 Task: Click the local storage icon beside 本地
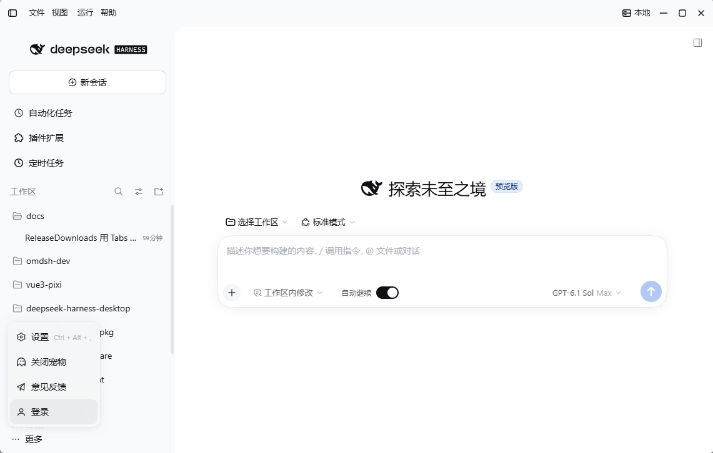pos(627,13)
